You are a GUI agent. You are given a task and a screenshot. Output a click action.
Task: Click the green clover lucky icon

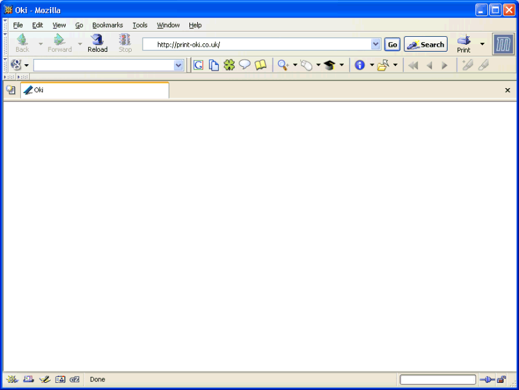[x=229, y=65]
